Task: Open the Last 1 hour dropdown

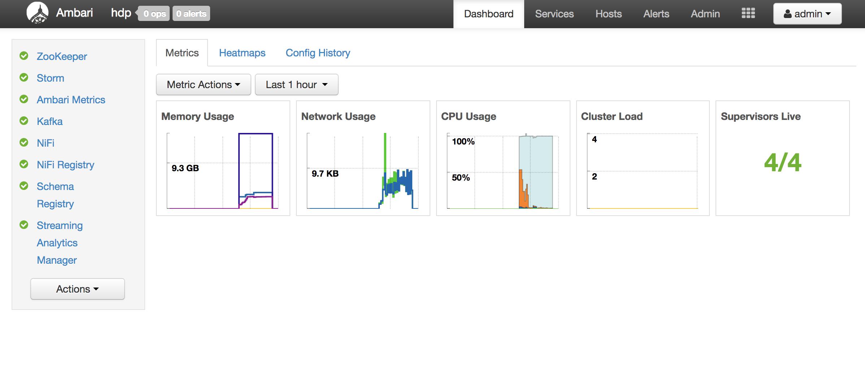Action: point(296,85)
